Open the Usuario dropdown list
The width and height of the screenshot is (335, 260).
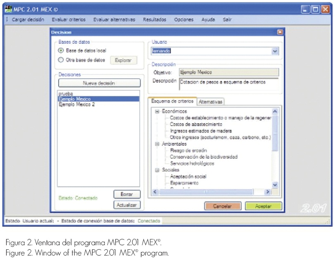coord(275,51)
